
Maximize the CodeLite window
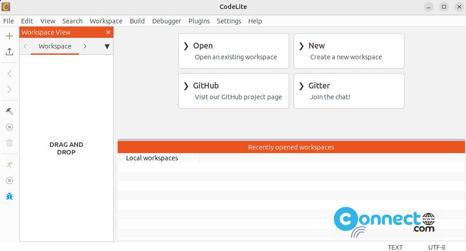[444, 7]
